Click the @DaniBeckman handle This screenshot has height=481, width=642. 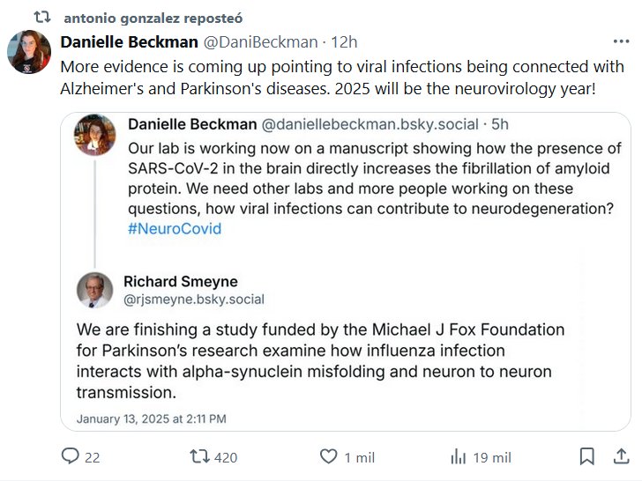(261, 41)
